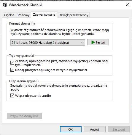Uncheck Zezwalaj aplikacjom na przejmowanie wyłącznej kontroli checkbox
132x135 pixels.
[x=12, y=62]
